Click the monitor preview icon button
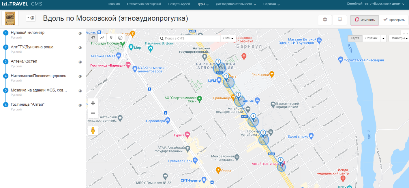 pyautogui.click(x=340, y=20)
